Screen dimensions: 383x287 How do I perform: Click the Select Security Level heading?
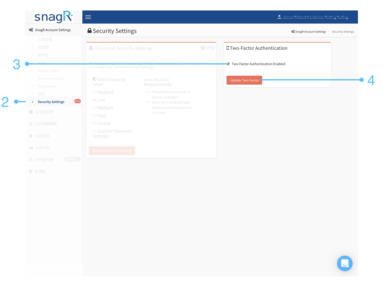(x=110, y=82)
